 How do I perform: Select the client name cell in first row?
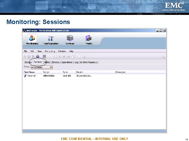click(32, 76)
